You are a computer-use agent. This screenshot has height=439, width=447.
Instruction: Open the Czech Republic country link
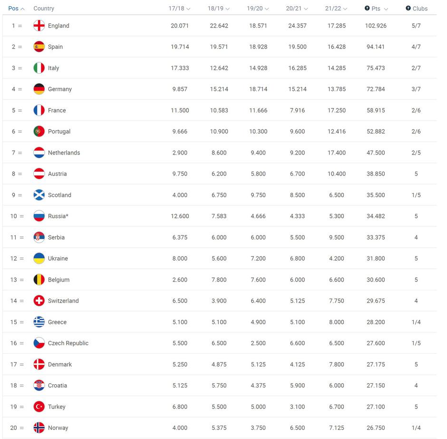click(x=68, y=343)
